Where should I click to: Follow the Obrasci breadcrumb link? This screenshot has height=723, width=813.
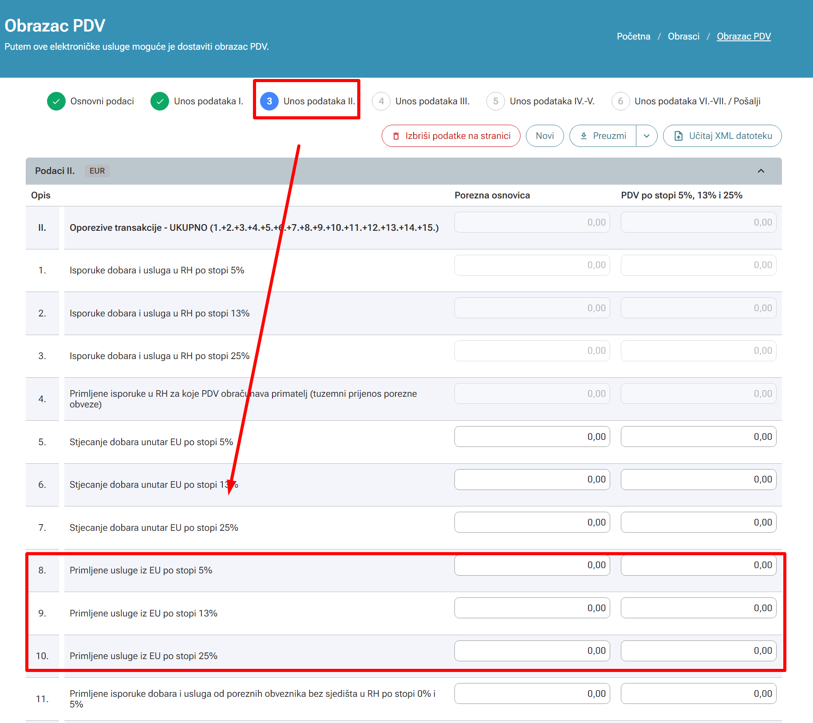683,36
